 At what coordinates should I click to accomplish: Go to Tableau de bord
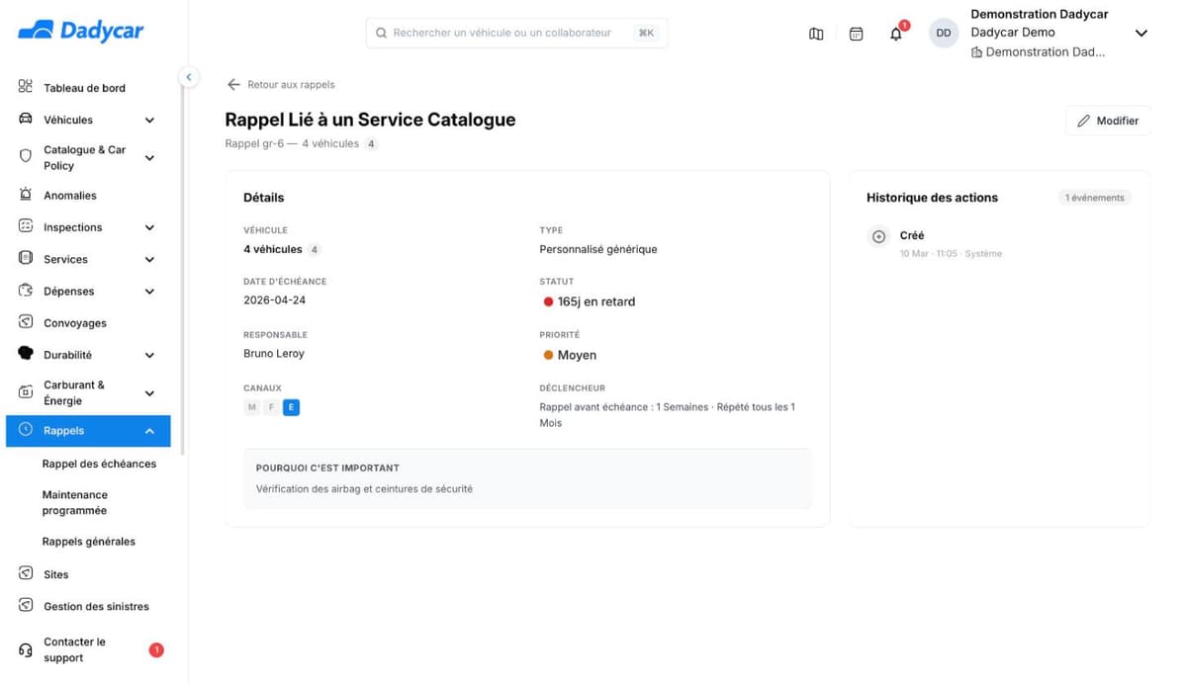pos(85,88)
